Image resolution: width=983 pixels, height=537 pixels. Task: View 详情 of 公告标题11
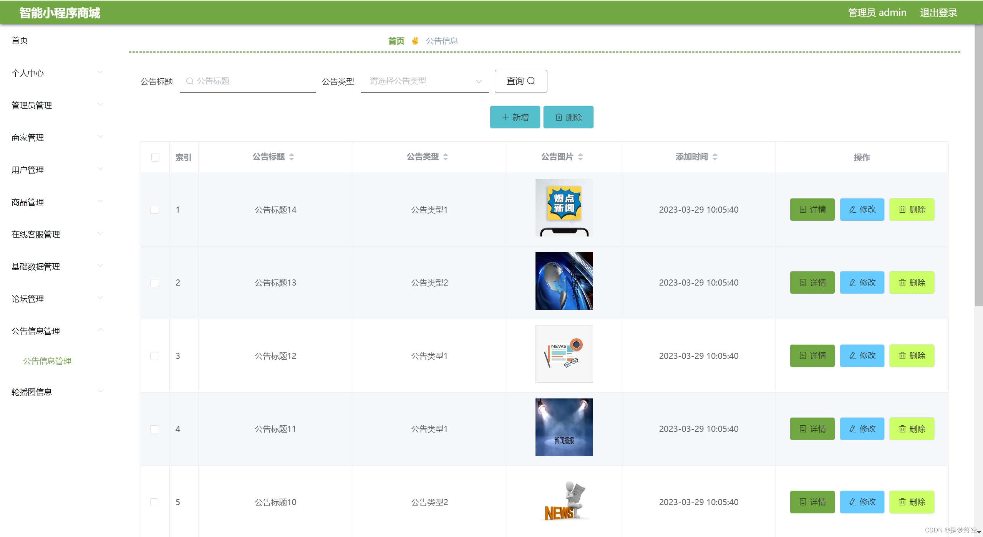point(812,429)
